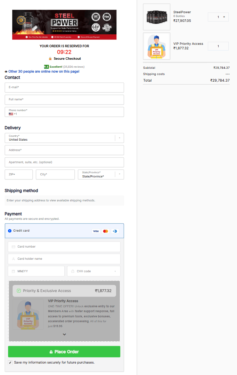
Task: Focus the MM/YY expiry field
Action: pyautogui.click(x=36, y=271)
